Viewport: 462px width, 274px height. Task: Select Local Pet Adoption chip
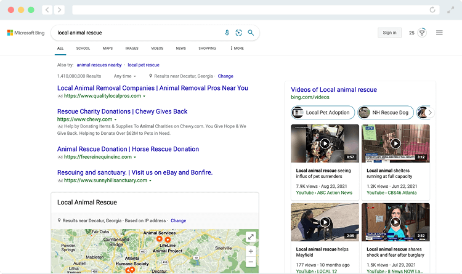pos(323,113)
